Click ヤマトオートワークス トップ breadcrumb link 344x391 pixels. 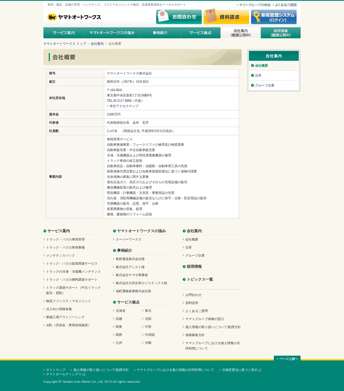(x=65, y=44)
